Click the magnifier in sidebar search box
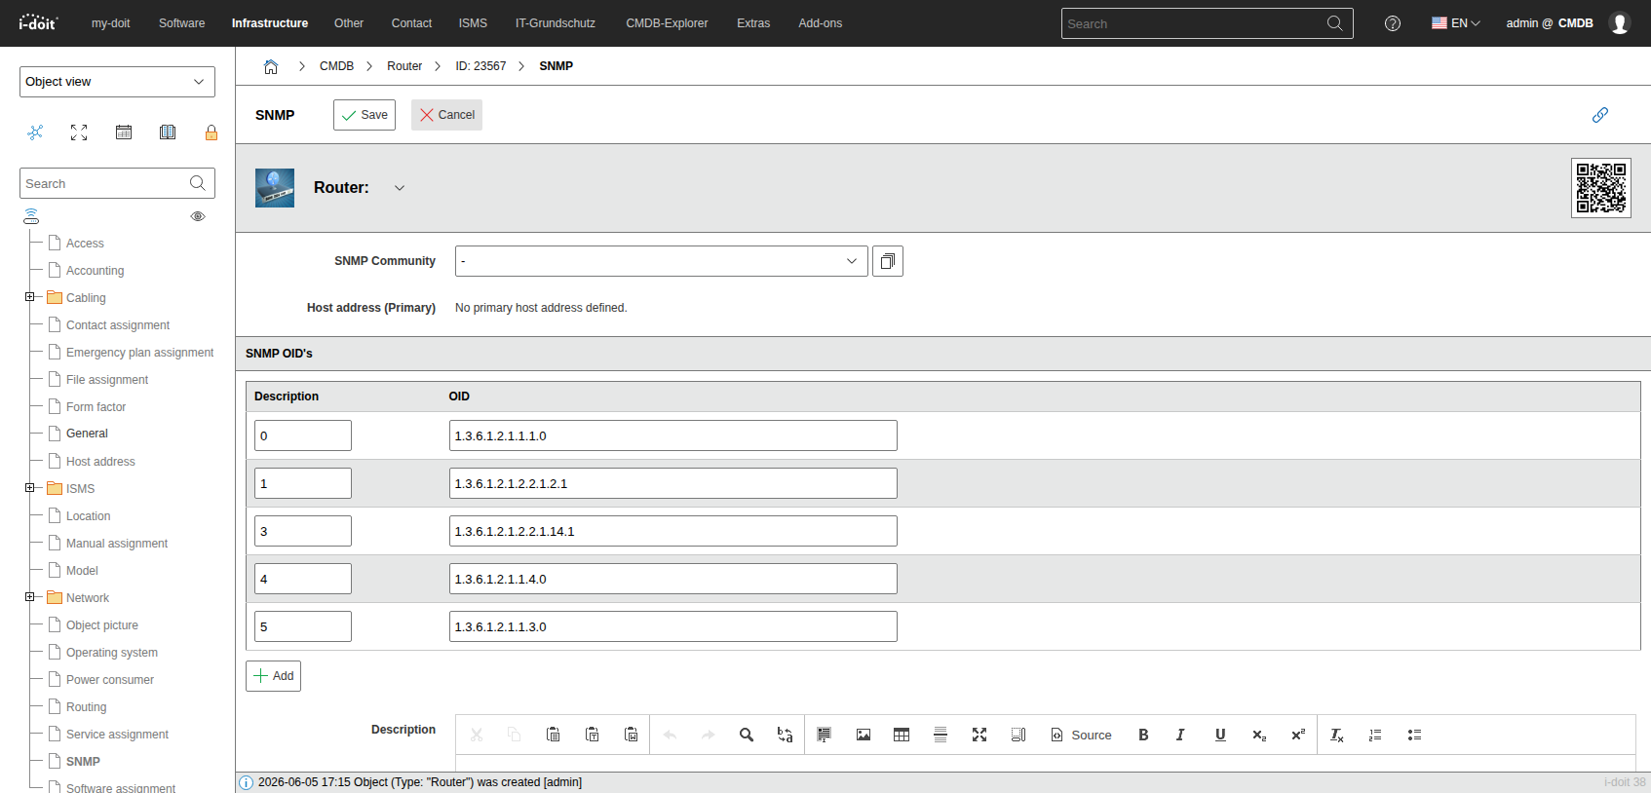 tap(198, 183)
